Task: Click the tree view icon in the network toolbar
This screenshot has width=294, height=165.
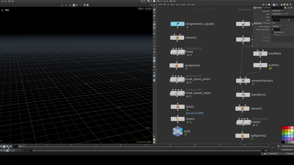Action: point(266,5)
